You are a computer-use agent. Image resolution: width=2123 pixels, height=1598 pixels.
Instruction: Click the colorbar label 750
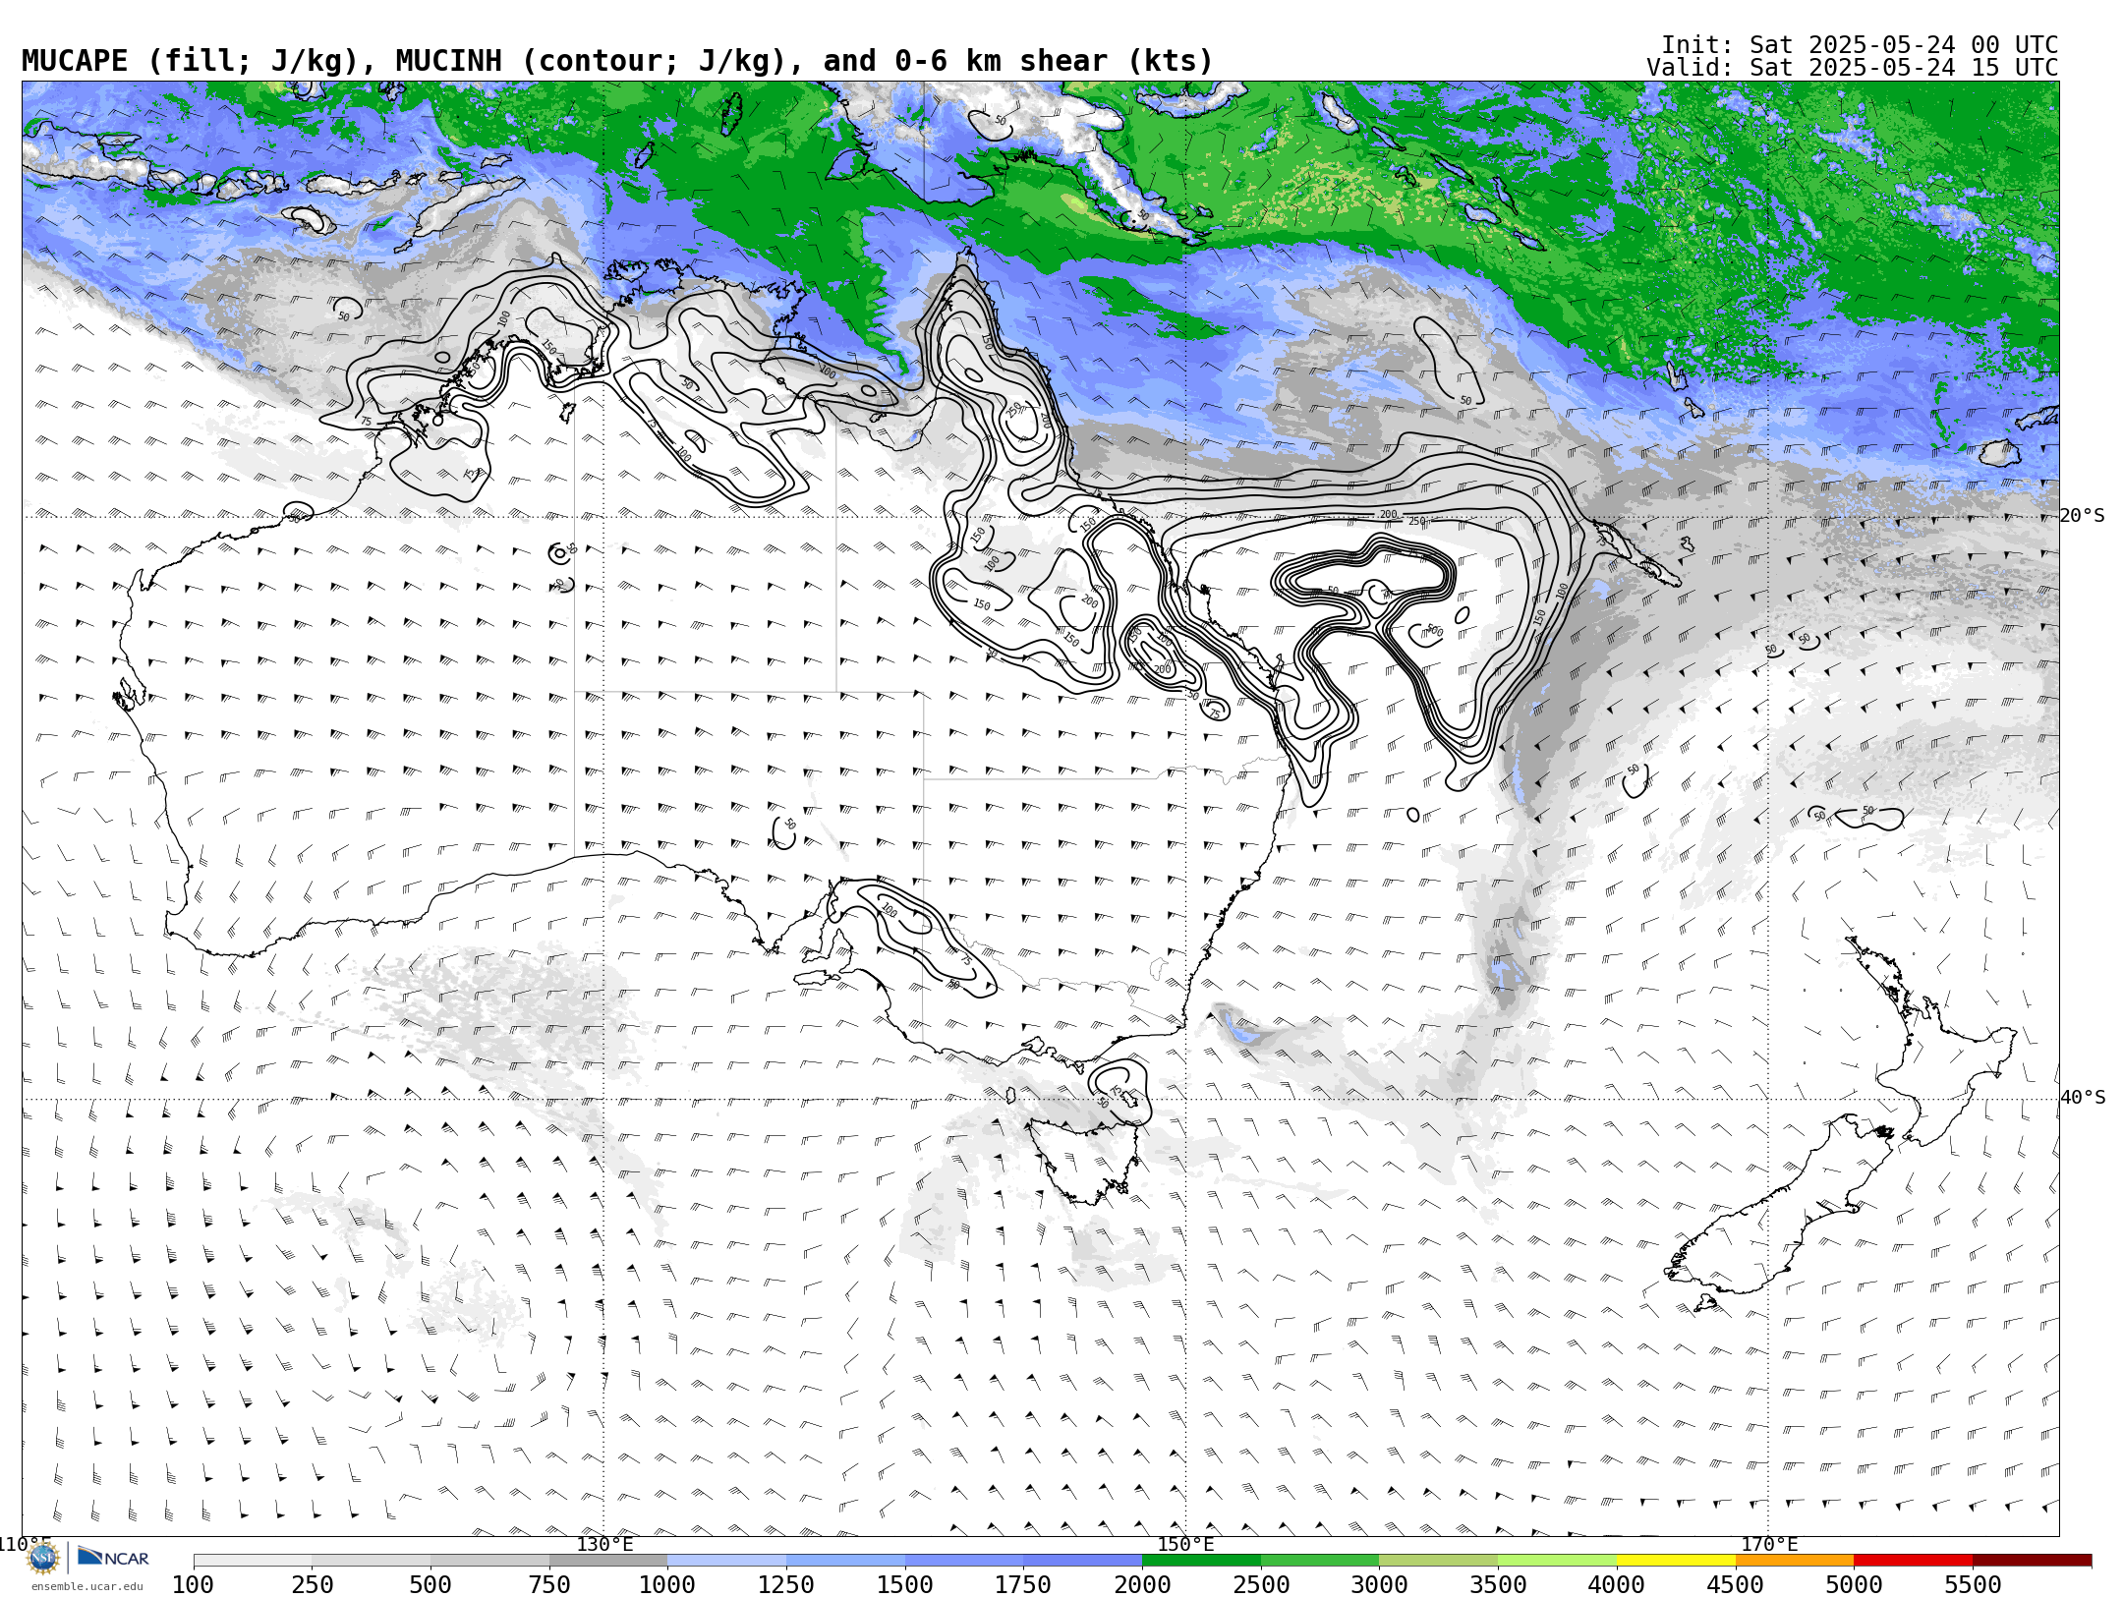coord(549,1584)
